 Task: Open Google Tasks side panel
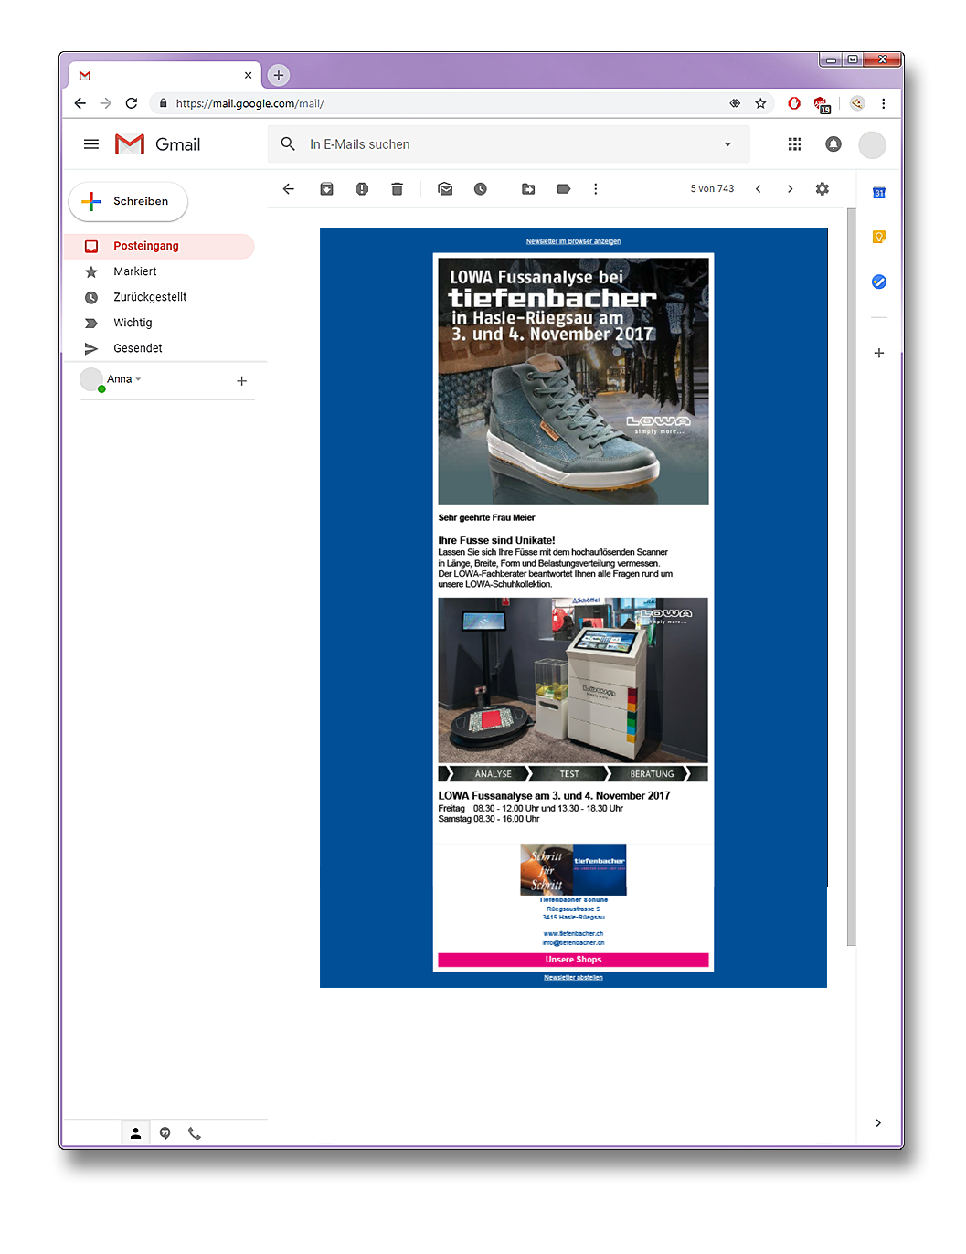[879, 282]
